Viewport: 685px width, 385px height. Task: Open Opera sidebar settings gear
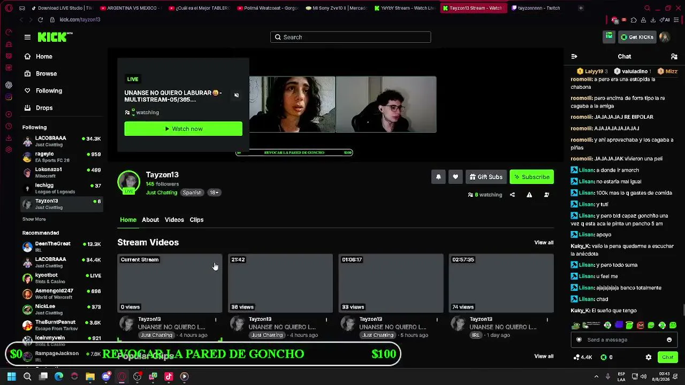(9, 150)
